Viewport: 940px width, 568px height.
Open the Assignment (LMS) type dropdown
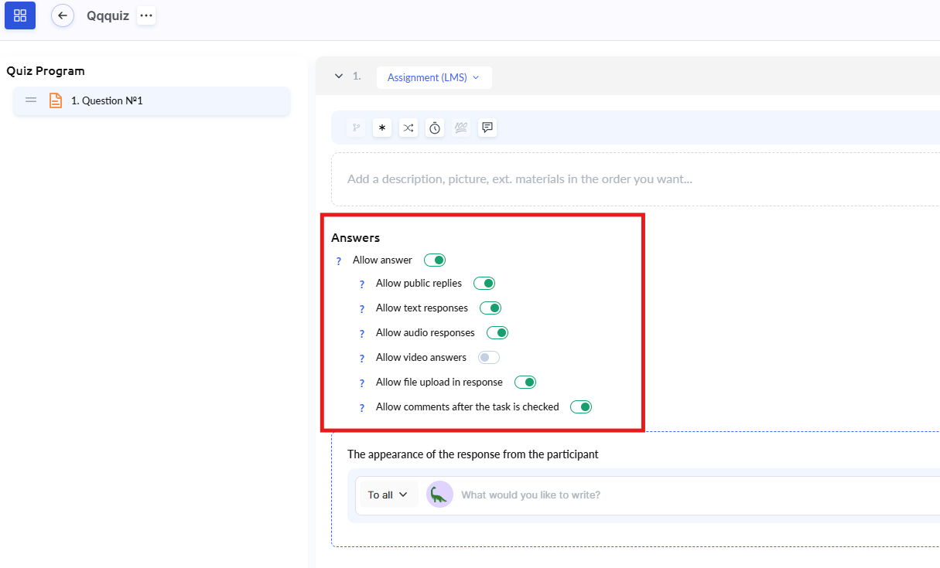click(434, 77)
